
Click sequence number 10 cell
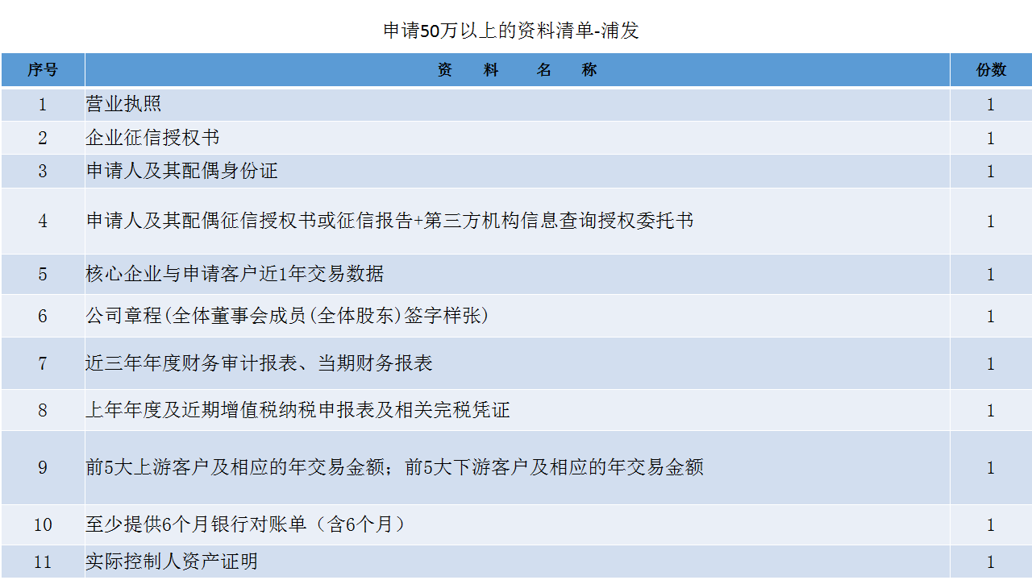tap(43, 525)
